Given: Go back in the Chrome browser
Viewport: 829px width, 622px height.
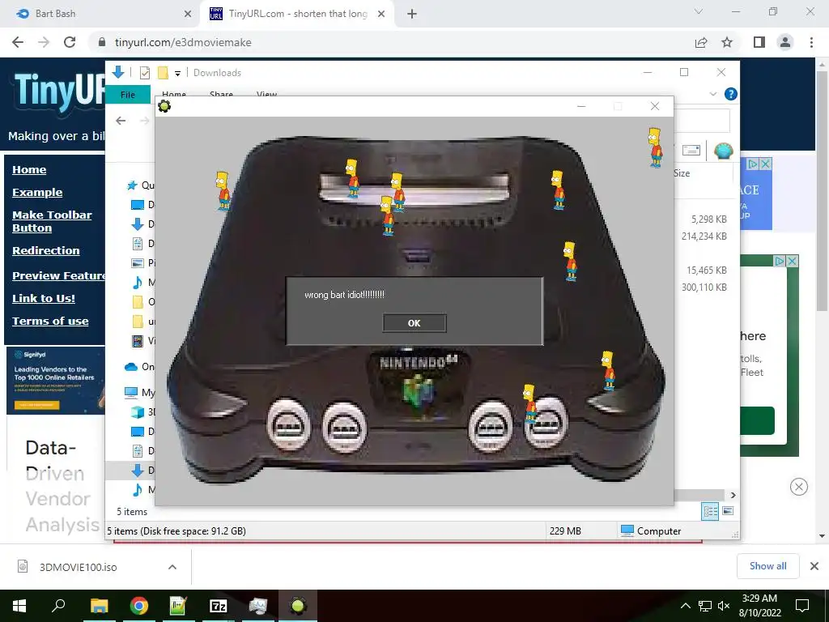Looking at the screenshot, I should (18, 42).
